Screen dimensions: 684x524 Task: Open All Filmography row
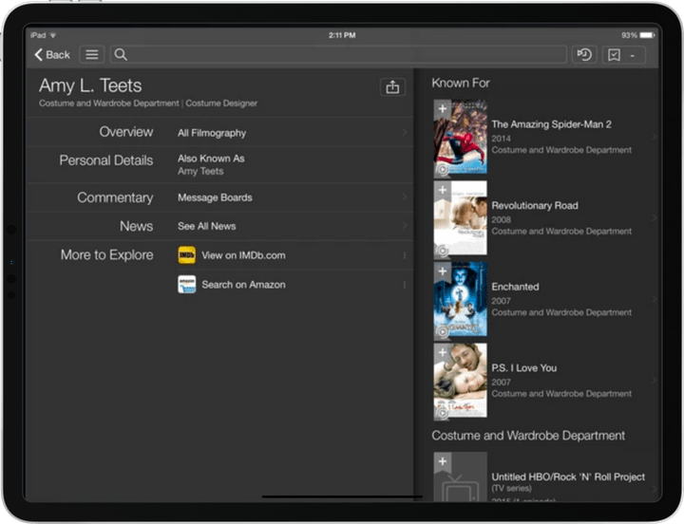290,133
